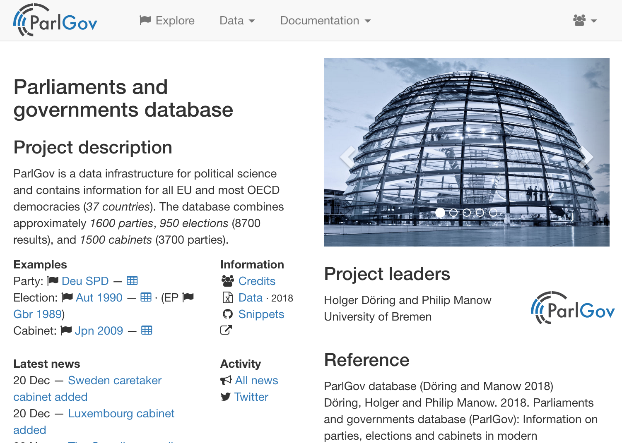Select the third carousel indicator dot
This screenshot has height=443, width=622.
coord(467,213)
